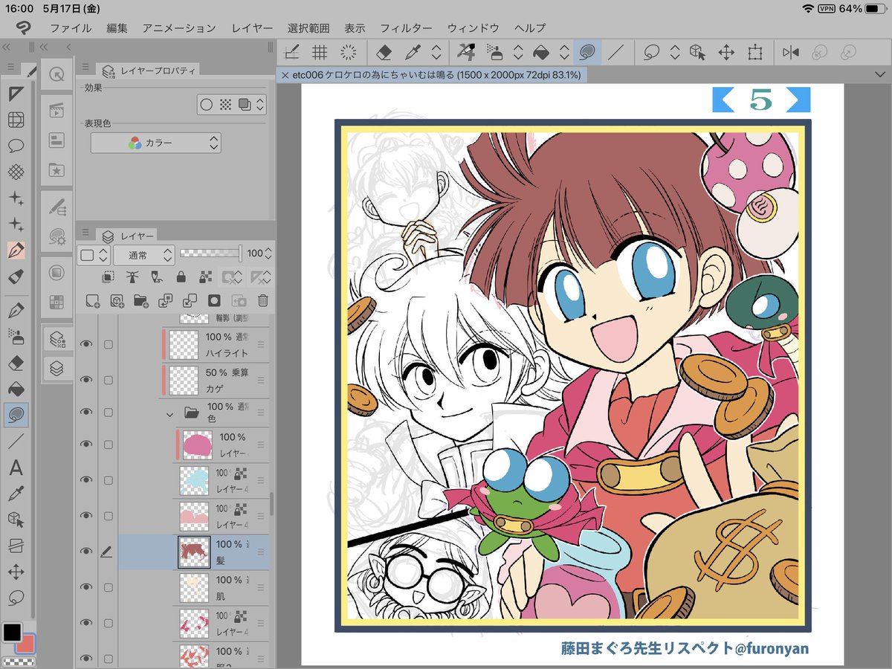Viewport: 892px width, 669px height.
Task: Open the ヘルプ menu
Action: coord(530,28)
